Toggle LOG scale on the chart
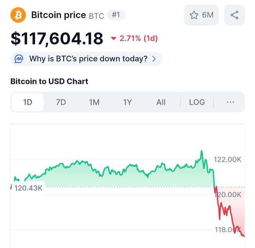The height and width of the screenshot is (248, 255). click(x=197, y=102)
